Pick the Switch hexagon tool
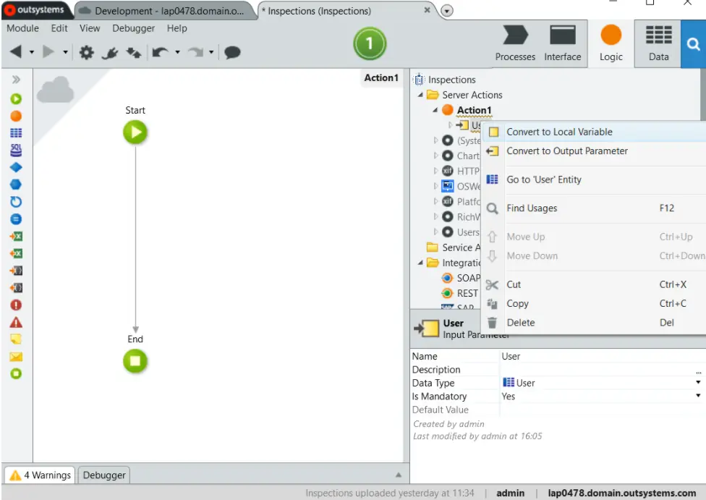Viewport: 706px width, 500px height. (x=16, y=185)
